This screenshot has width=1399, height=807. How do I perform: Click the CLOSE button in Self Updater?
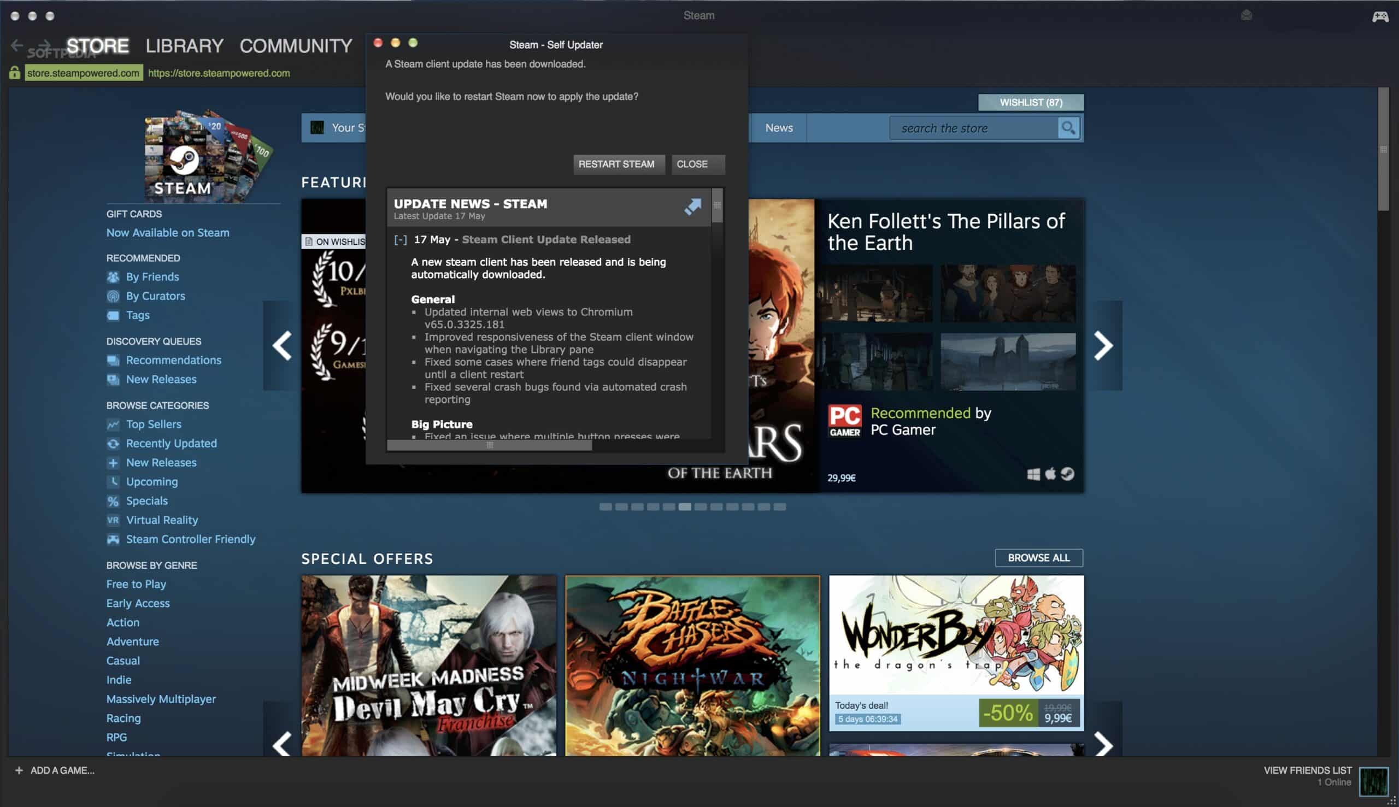698,164
